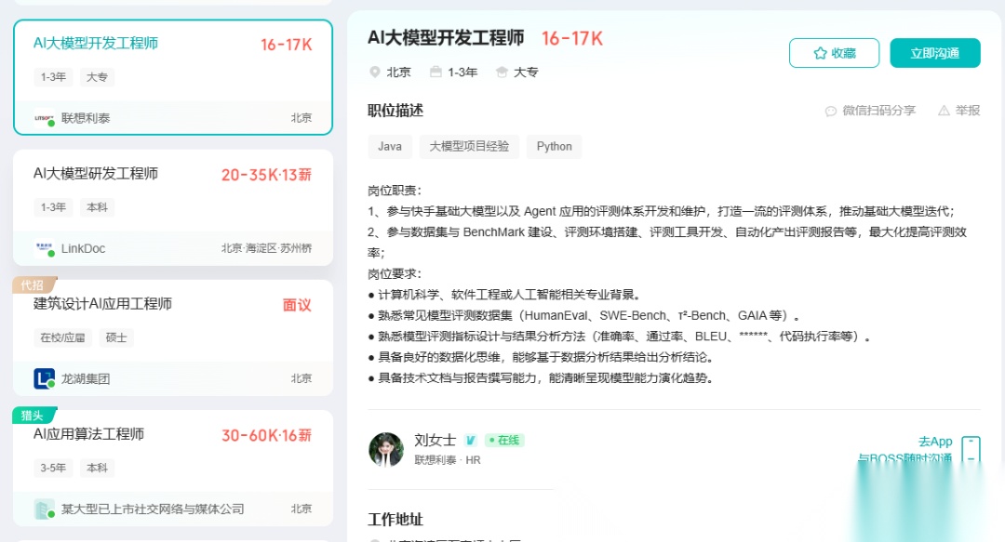This screenshot has height=542, width=1005.
Task: Click the 16-17K salary in detail header
Action: [572, 39]
